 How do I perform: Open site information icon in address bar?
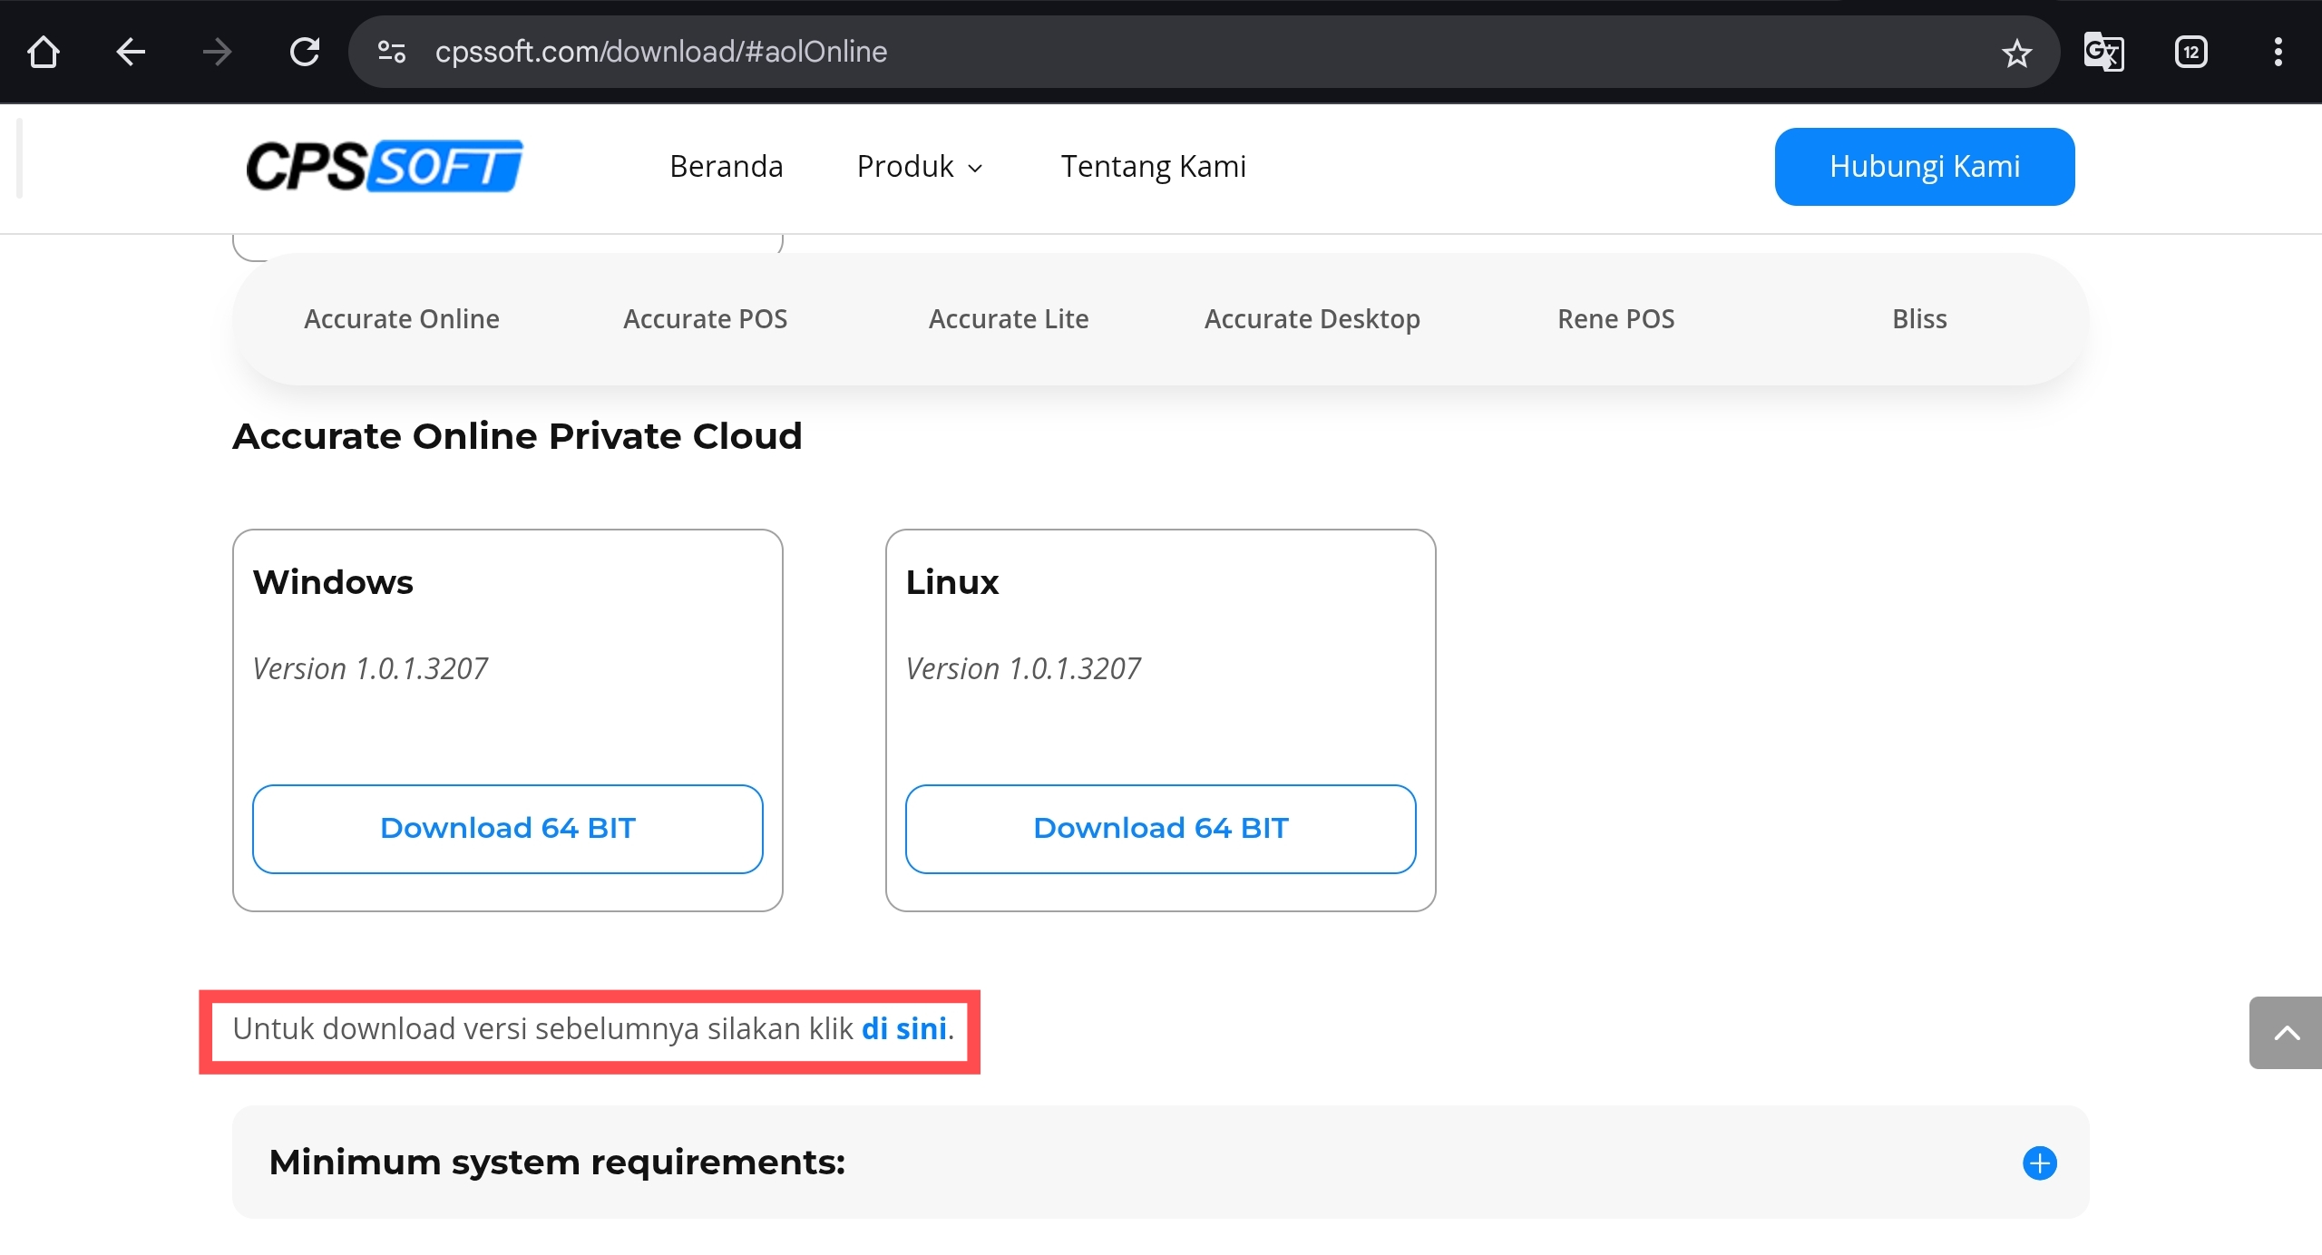pos(392,52)
